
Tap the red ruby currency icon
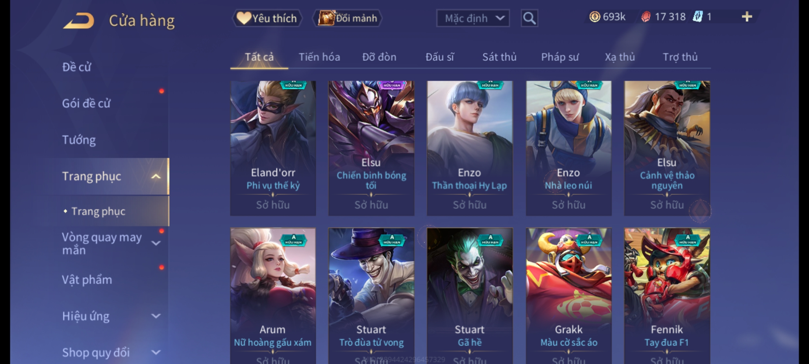(x=646, y=17)
